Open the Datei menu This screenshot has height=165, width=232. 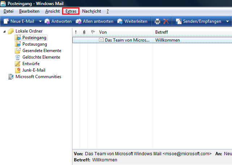click(x=8, y=11)
